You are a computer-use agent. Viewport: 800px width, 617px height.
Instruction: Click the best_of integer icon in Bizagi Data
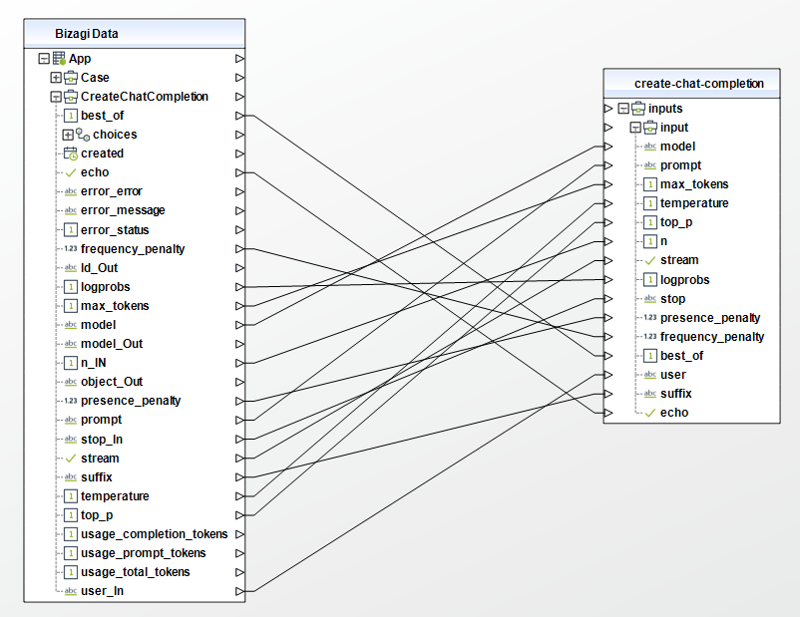click(x=71, y=116)
